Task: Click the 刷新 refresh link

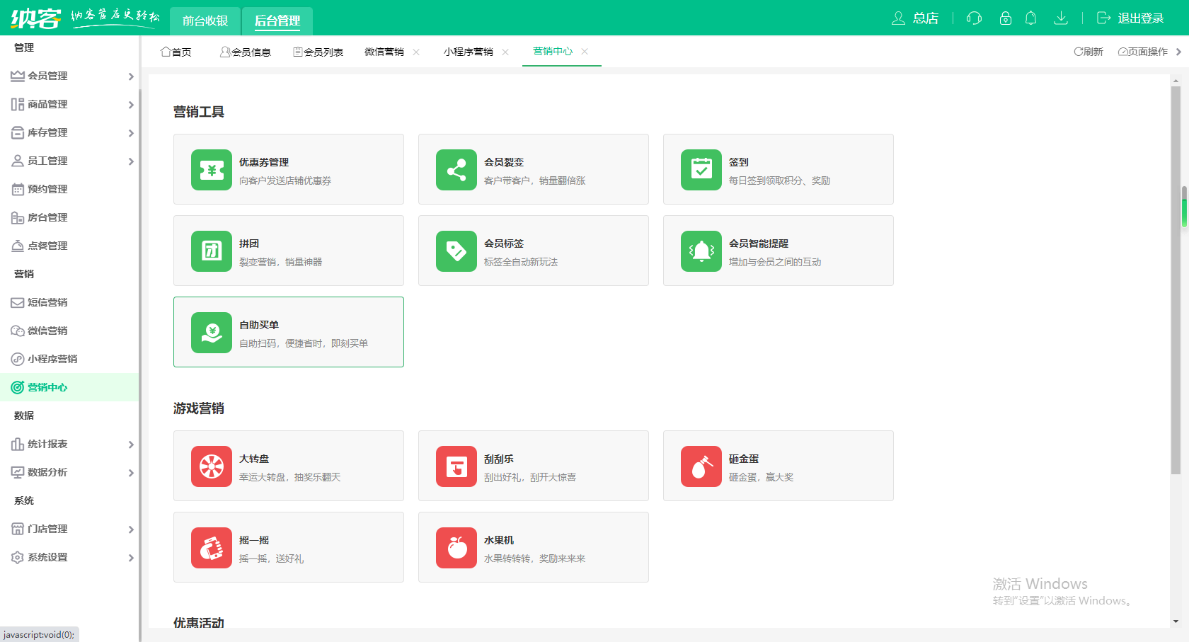Action: click(x=1088, y=51)
